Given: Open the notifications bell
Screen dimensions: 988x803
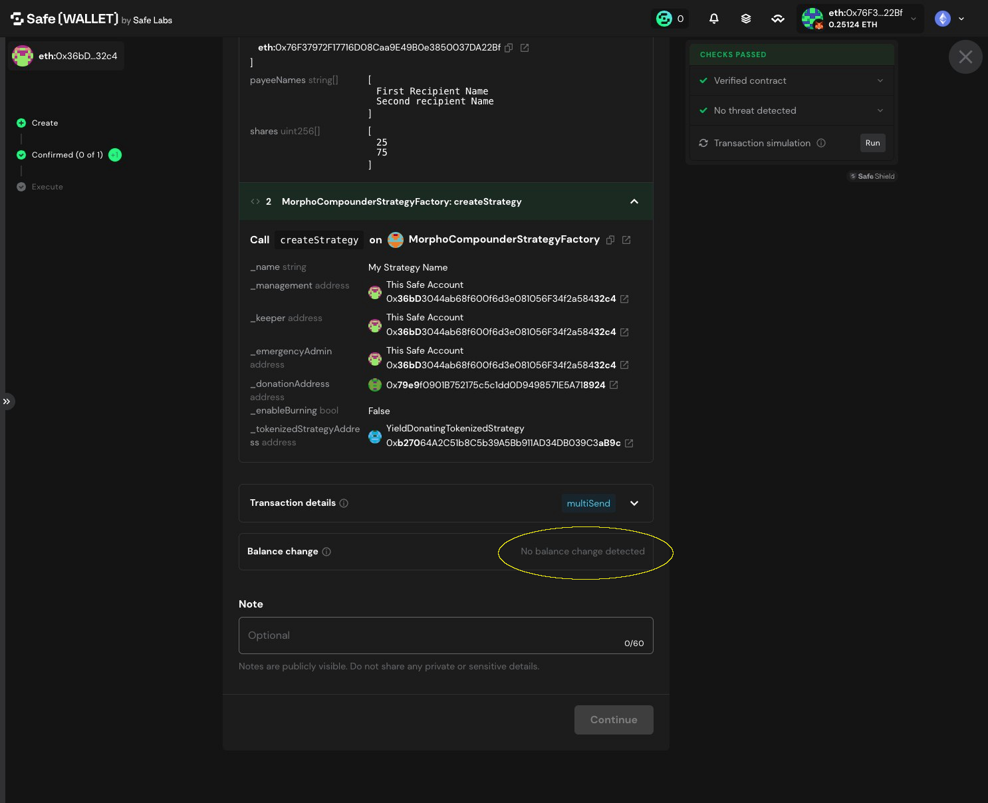Looking at the screenshot, I should click(714, 19).
